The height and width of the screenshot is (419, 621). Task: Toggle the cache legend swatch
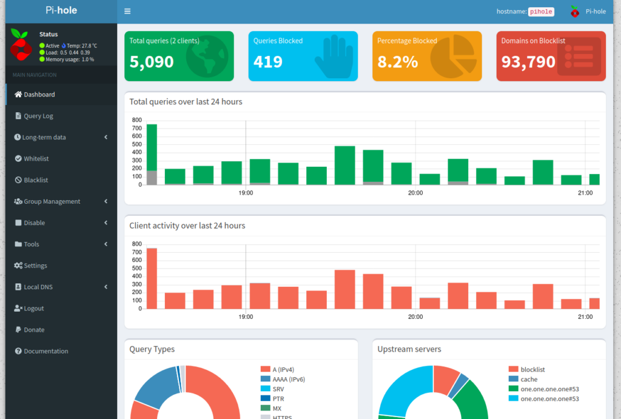pos(513,379)
